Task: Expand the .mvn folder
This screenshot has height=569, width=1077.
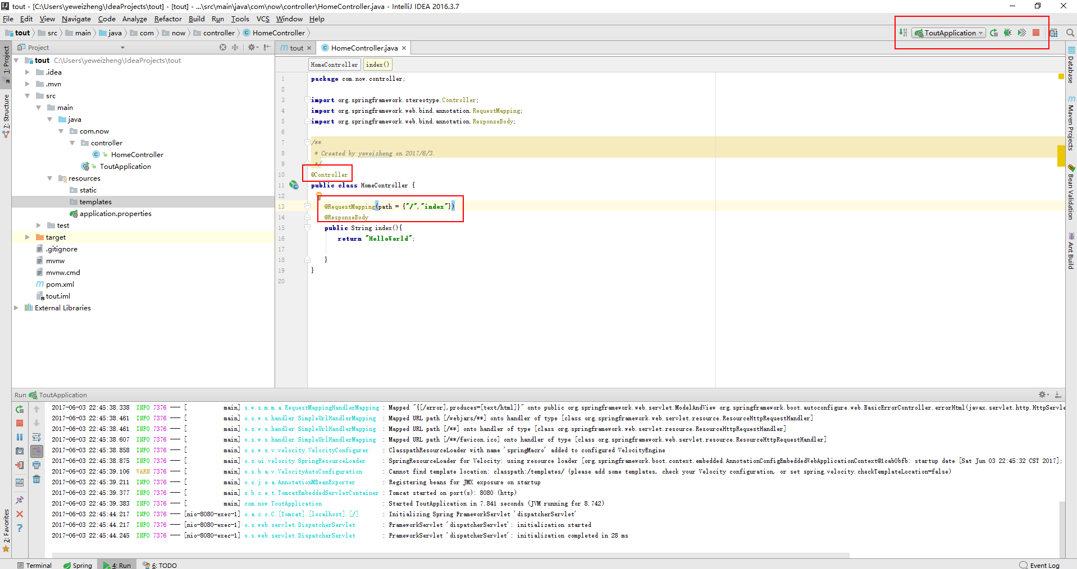Action: (x=27, y=84)
